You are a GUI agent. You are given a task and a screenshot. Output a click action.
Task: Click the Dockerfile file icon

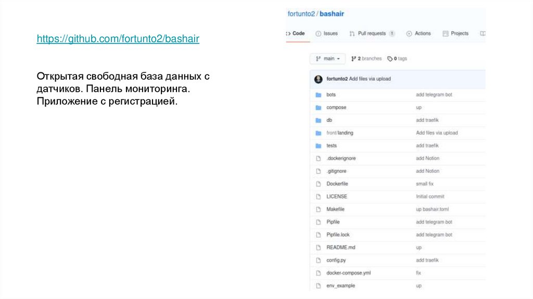[x=318, y=184]
